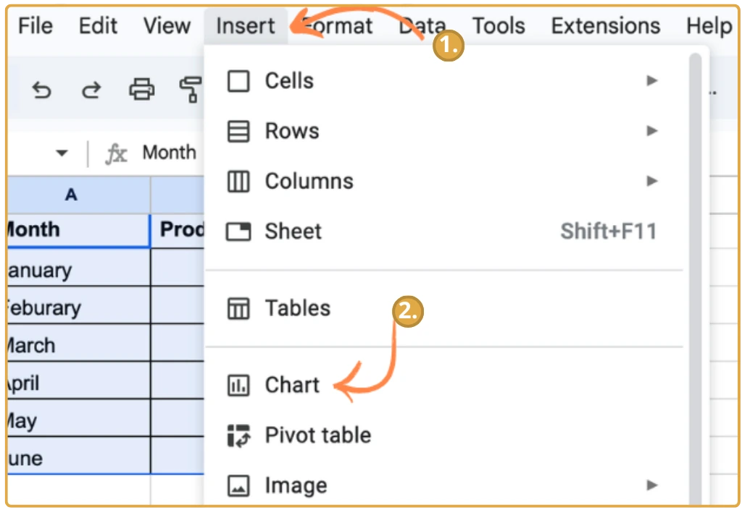Select column A header
Screen dimensions: 742x510
(71, 195)
